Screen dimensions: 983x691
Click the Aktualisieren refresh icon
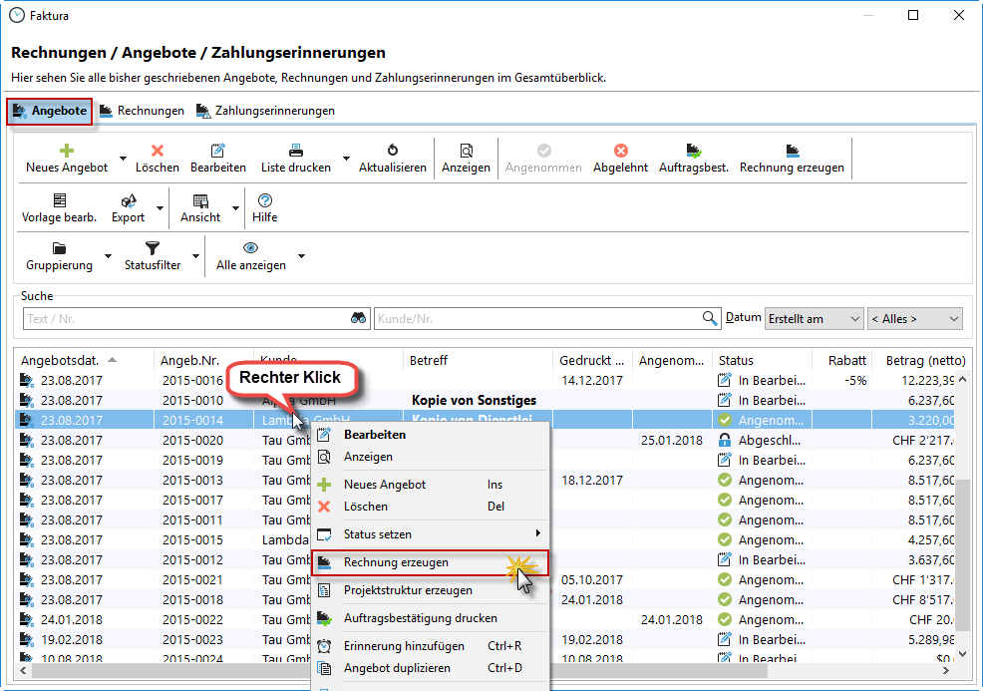click(393, 152)
